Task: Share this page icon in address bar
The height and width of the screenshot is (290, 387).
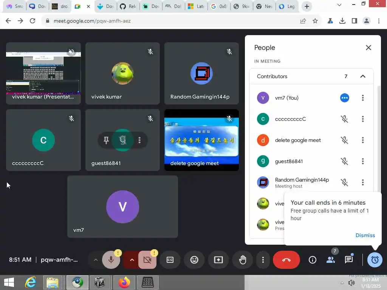Action: tap(303, 21)
